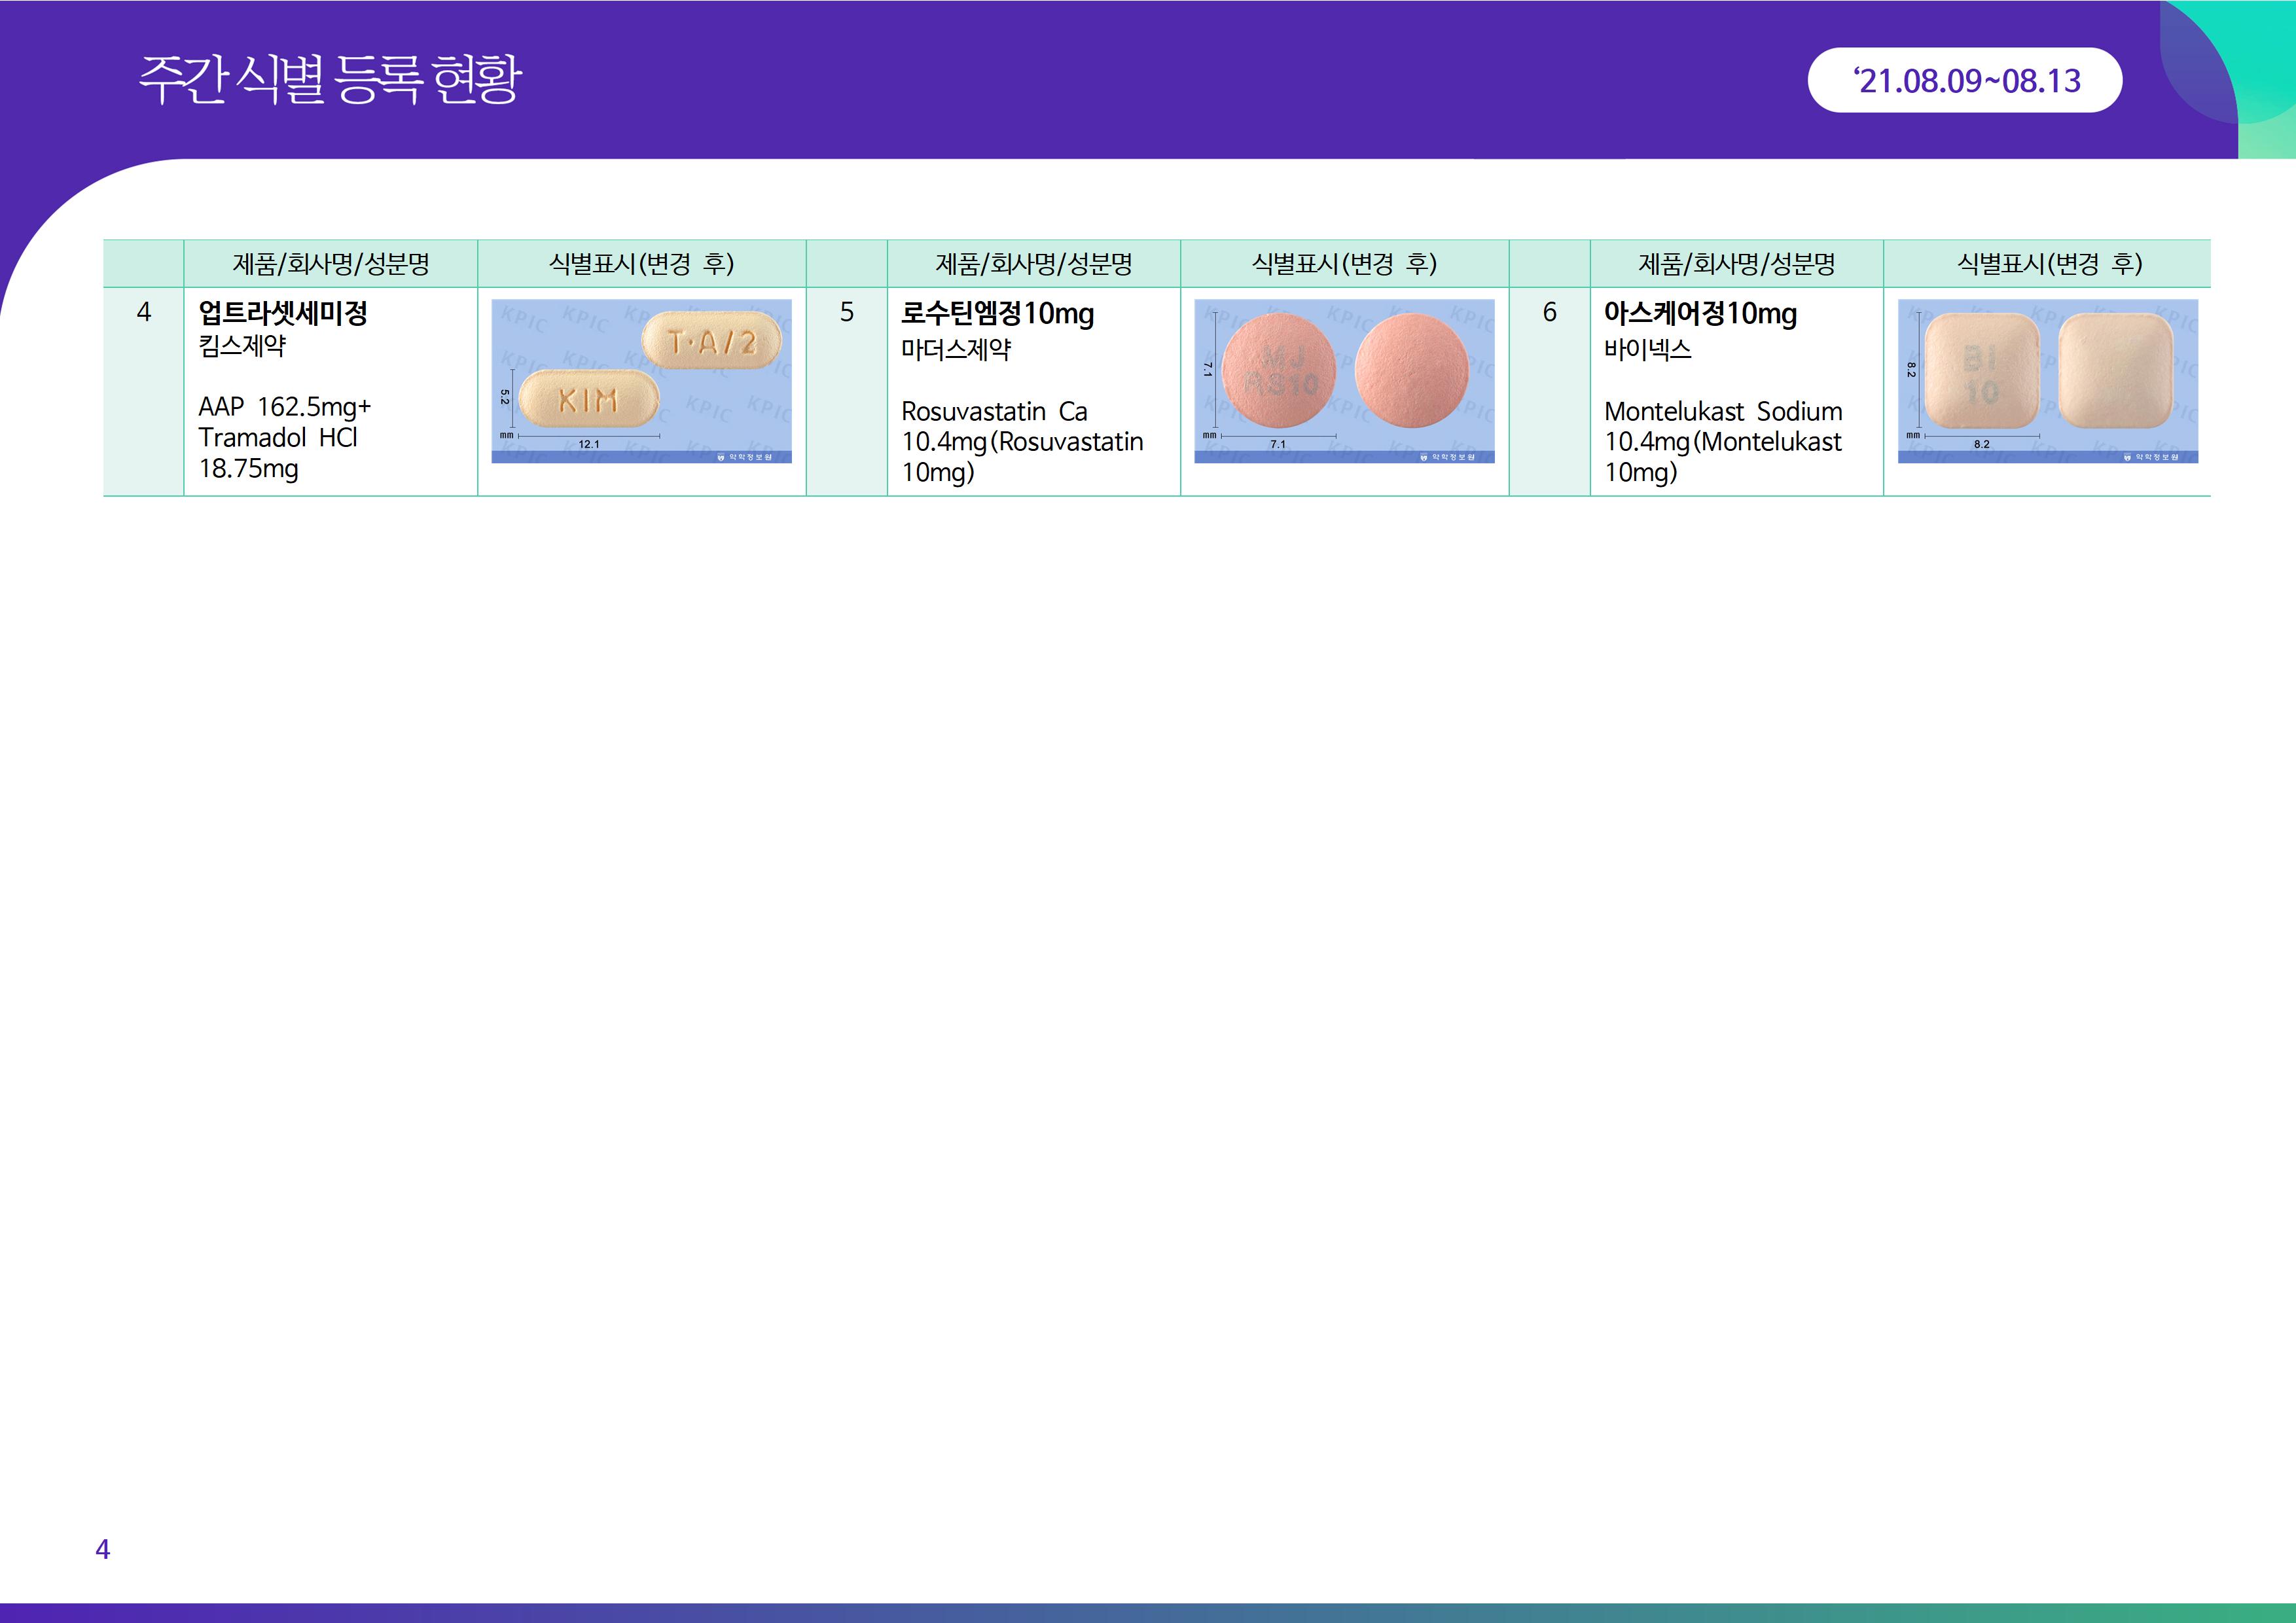The width and height of the screenshot is (2296, 1623).
Task: Click the row number 5 cell
Action: (846, 312)
